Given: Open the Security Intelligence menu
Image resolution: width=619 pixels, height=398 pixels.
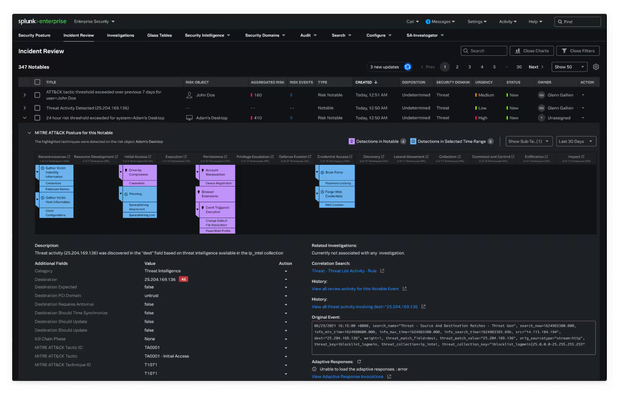Looking at the screenshot, I should 207,35.
